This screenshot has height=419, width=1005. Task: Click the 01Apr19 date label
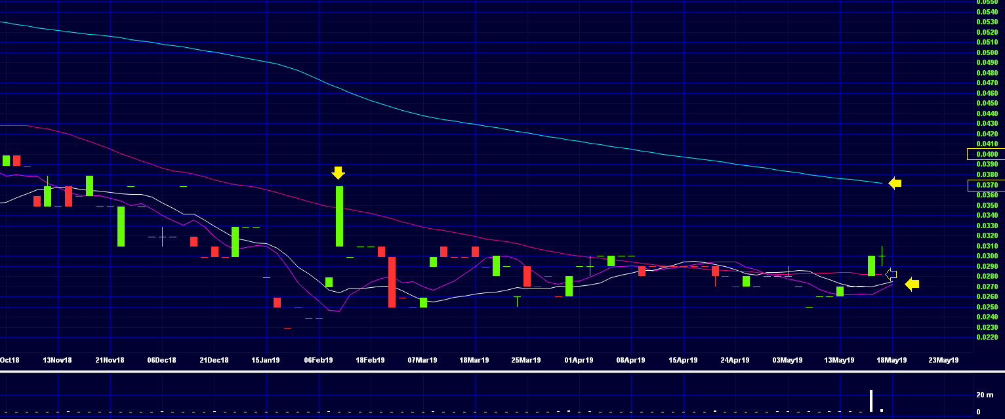(x=579, y=360)
